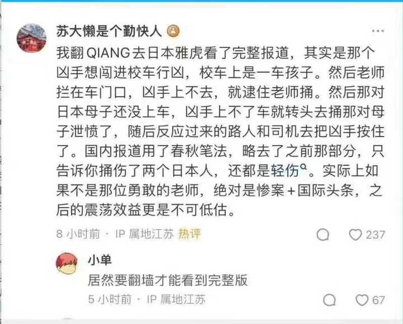Open username 苏大懒是个勤快人
Image resolution: width=403 pixels, height=324 pixels.
click(109, 31)
